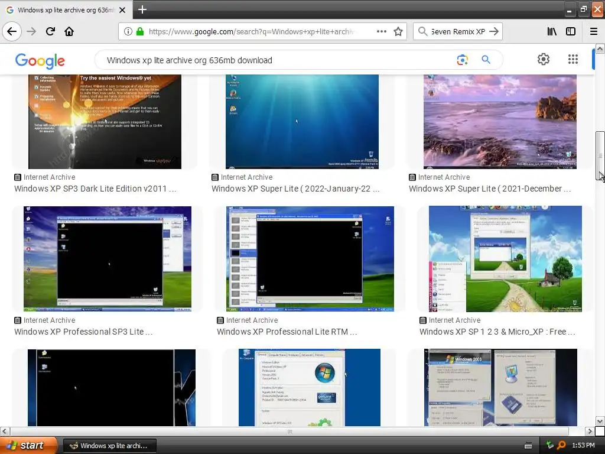Click Internet Archive source above Professional SP3 Lite

(x=45, y=320)
